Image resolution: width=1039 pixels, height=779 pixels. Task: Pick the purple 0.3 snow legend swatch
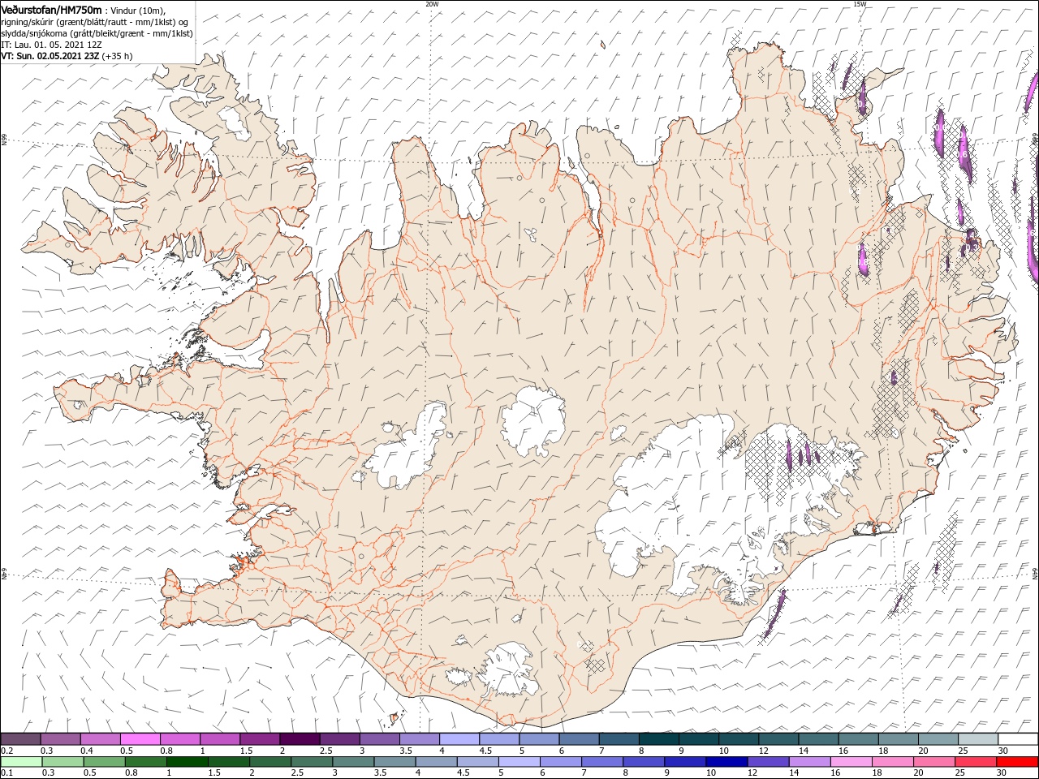click(60, 739)
